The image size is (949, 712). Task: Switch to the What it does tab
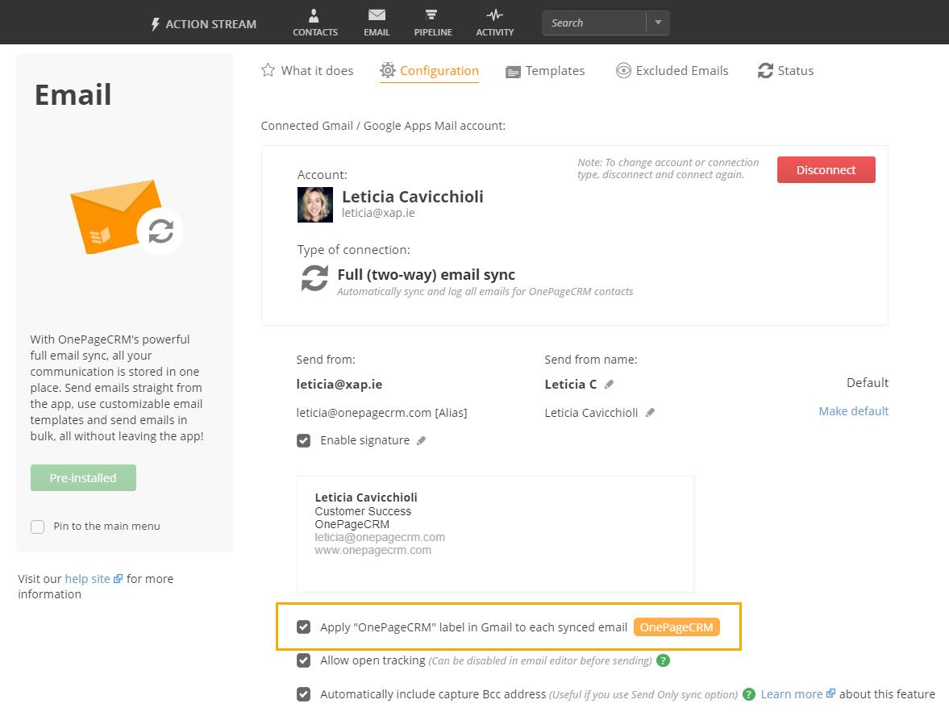[x=307, y=71]
